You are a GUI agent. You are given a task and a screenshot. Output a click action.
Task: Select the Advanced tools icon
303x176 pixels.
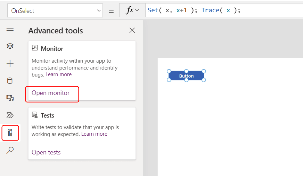click(x=10, y=133)
